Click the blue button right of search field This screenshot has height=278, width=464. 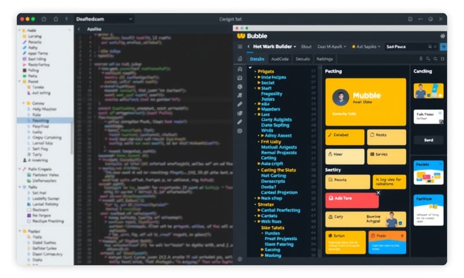pyautogui.click(x=443, y=46)
